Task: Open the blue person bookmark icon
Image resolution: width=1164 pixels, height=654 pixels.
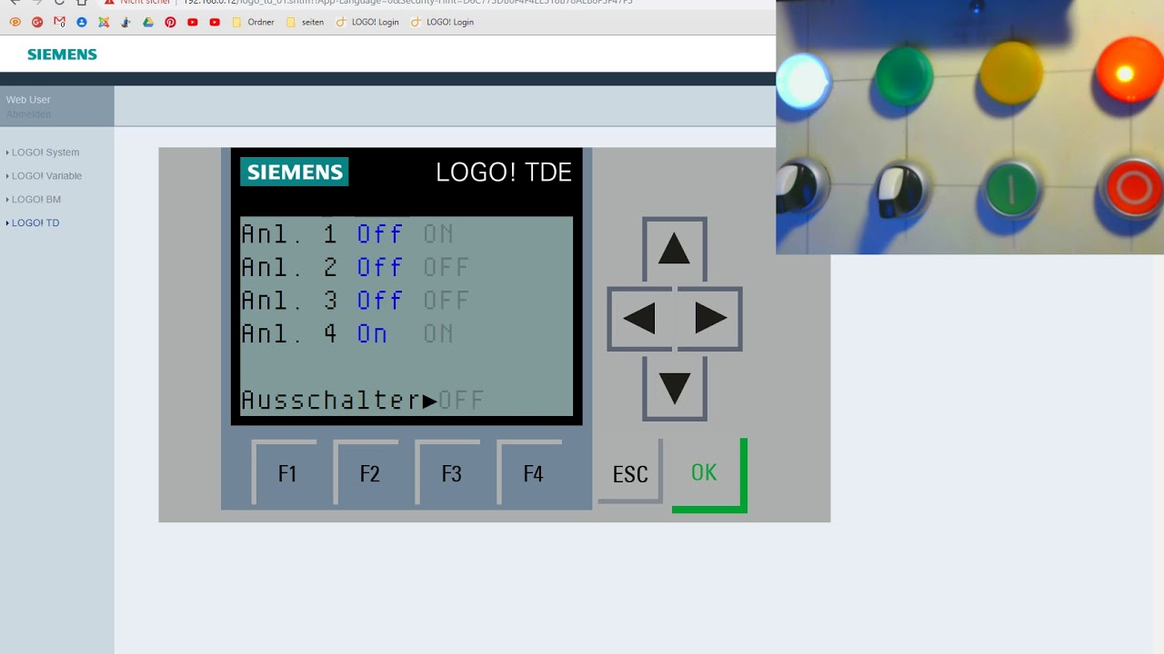Action: (82, 22)
